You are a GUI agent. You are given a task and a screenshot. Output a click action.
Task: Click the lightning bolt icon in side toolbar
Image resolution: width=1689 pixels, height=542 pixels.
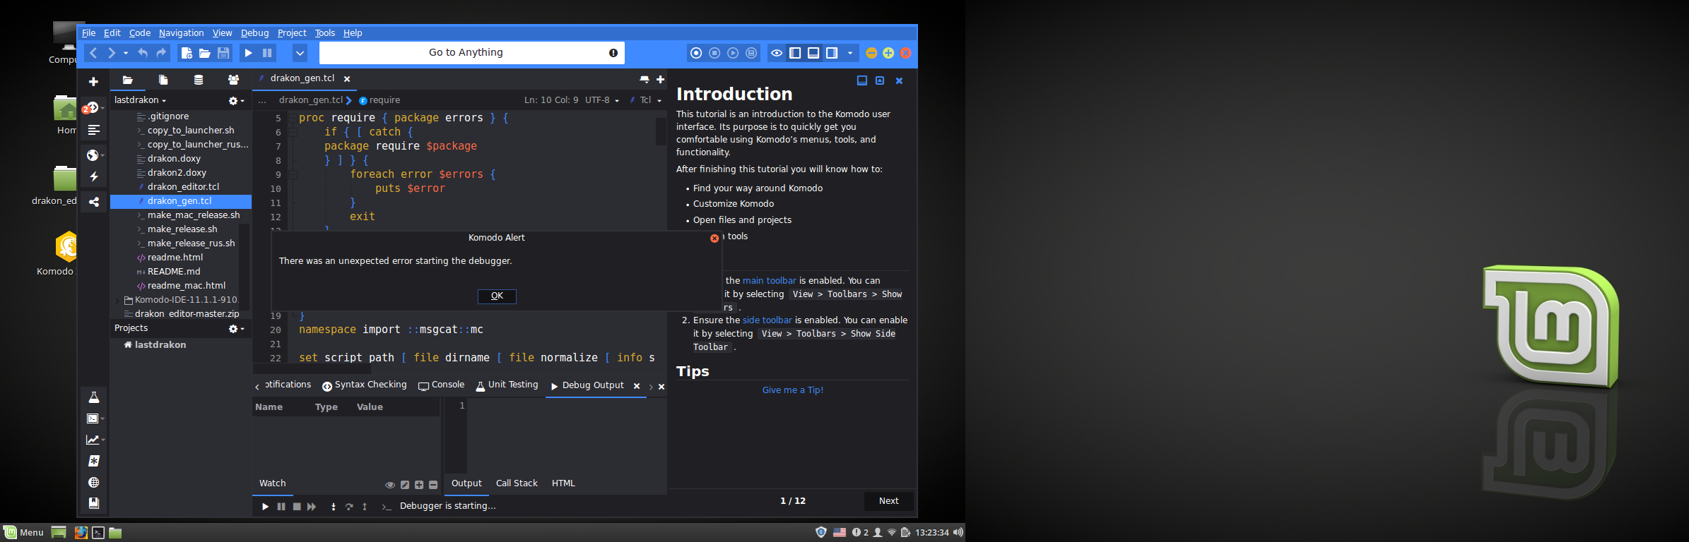pos(93,177)
